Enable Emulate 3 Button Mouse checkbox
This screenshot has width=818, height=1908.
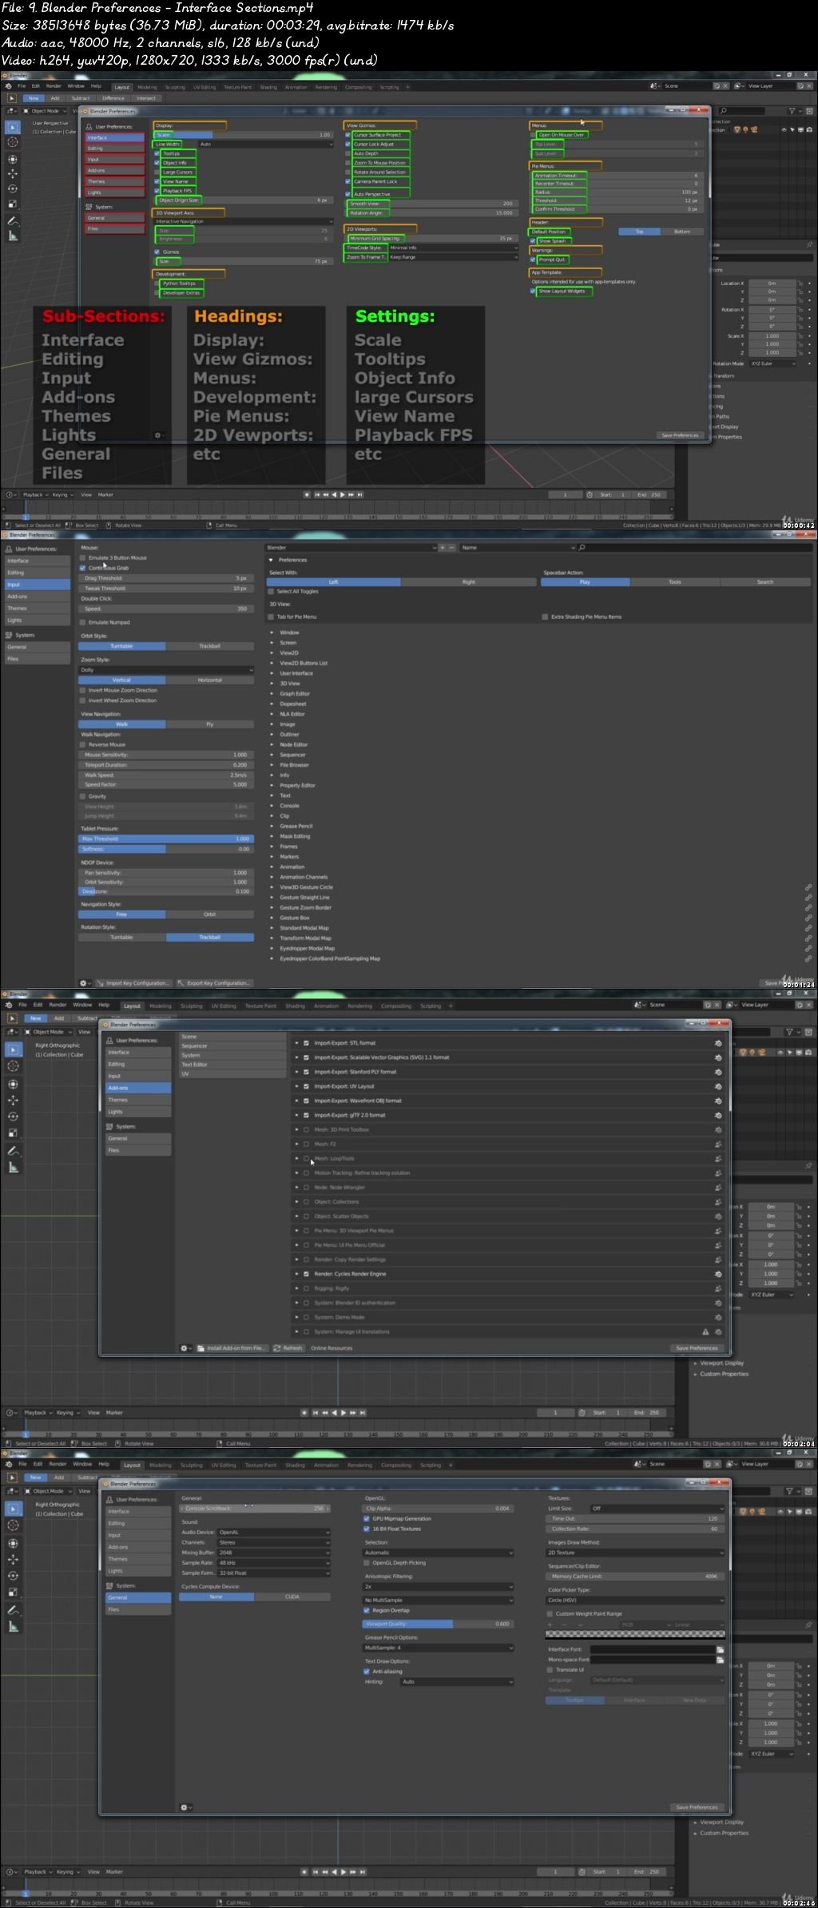(x=82, y=557)
